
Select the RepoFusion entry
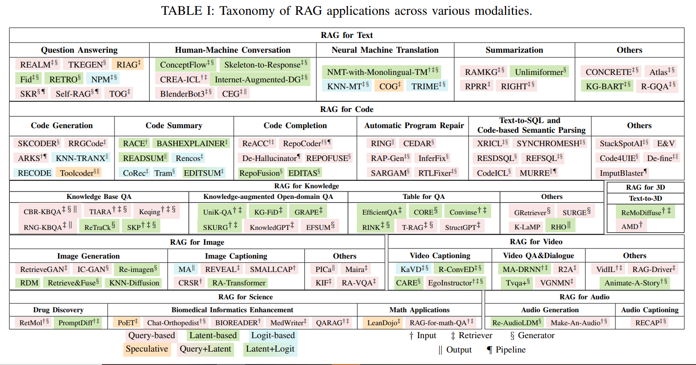(261, 173)
